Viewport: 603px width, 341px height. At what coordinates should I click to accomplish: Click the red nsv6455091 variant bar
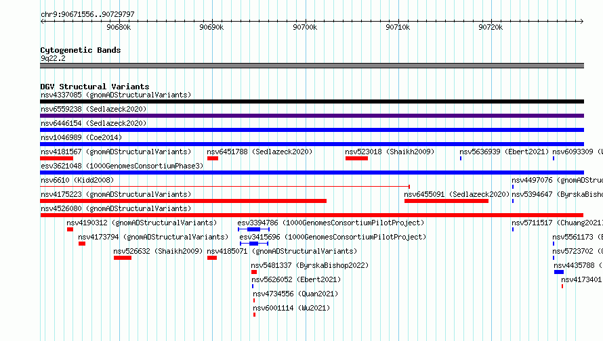pos(446,201)
